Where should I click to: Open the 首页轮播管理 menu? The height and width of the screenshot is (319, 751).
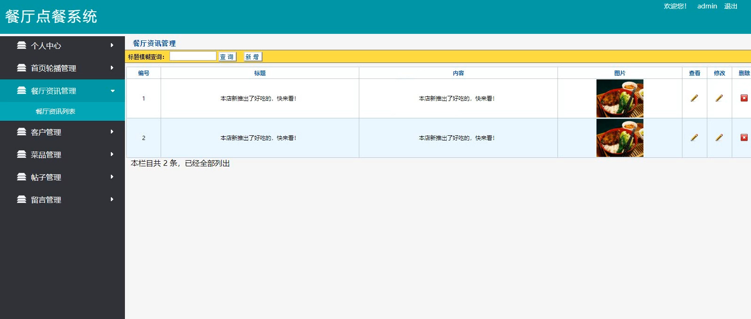pyautogui.click(x=62, y=68)
